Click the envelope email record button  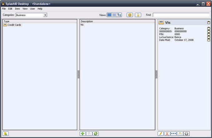[180, 134]
